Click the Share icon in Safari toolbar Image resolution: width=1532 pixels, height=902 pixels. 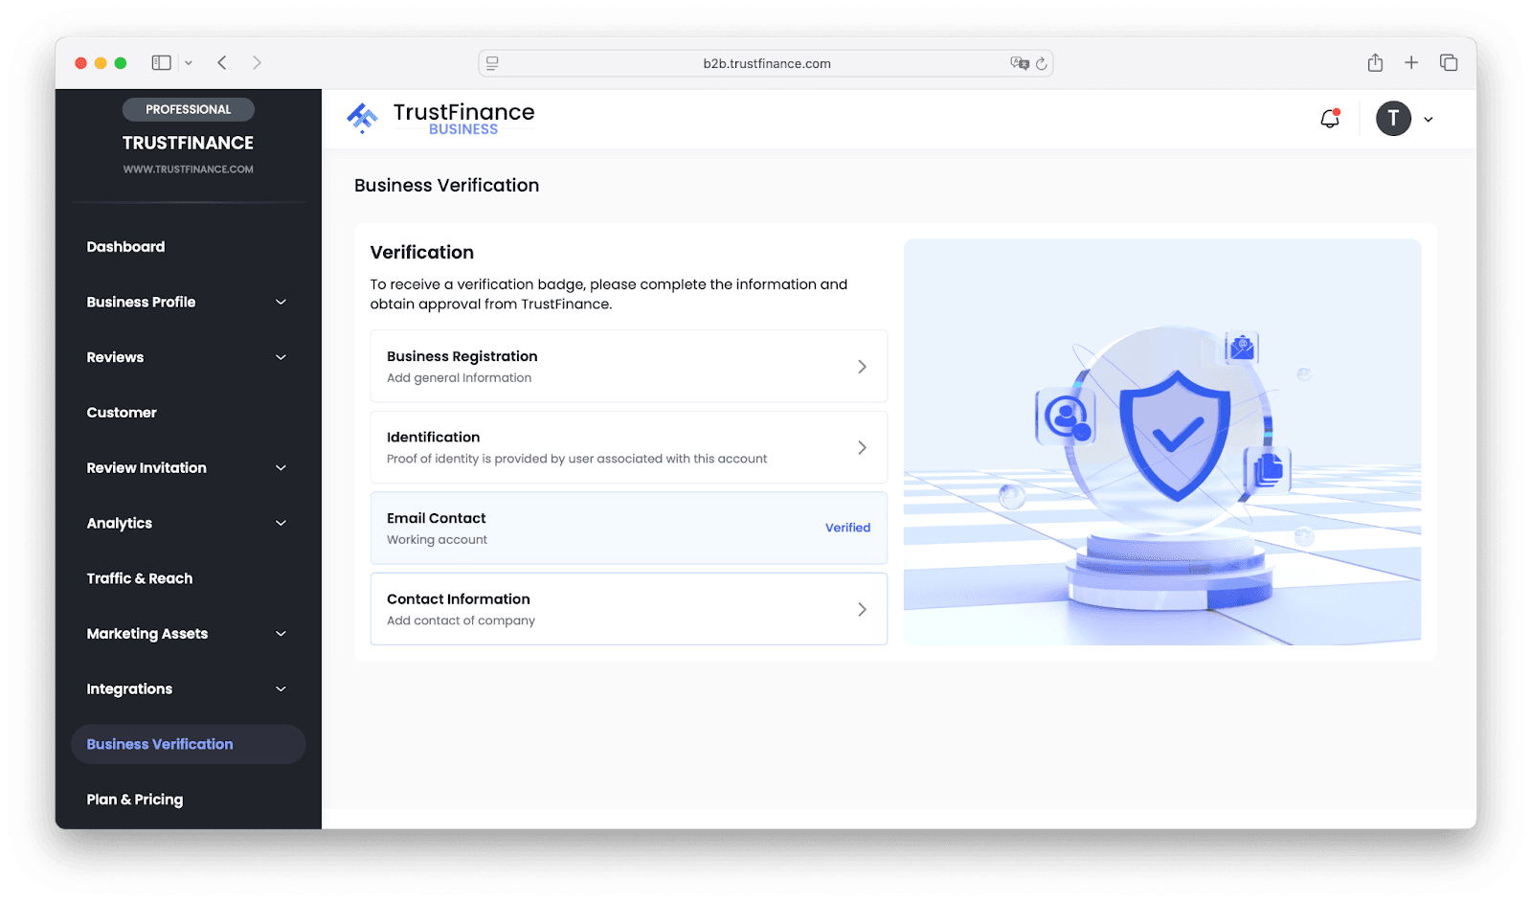(x=1375, y=62)
